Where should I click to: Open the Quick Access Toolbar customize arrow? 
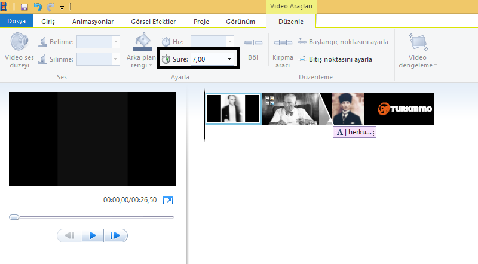[x=62, y=8]
